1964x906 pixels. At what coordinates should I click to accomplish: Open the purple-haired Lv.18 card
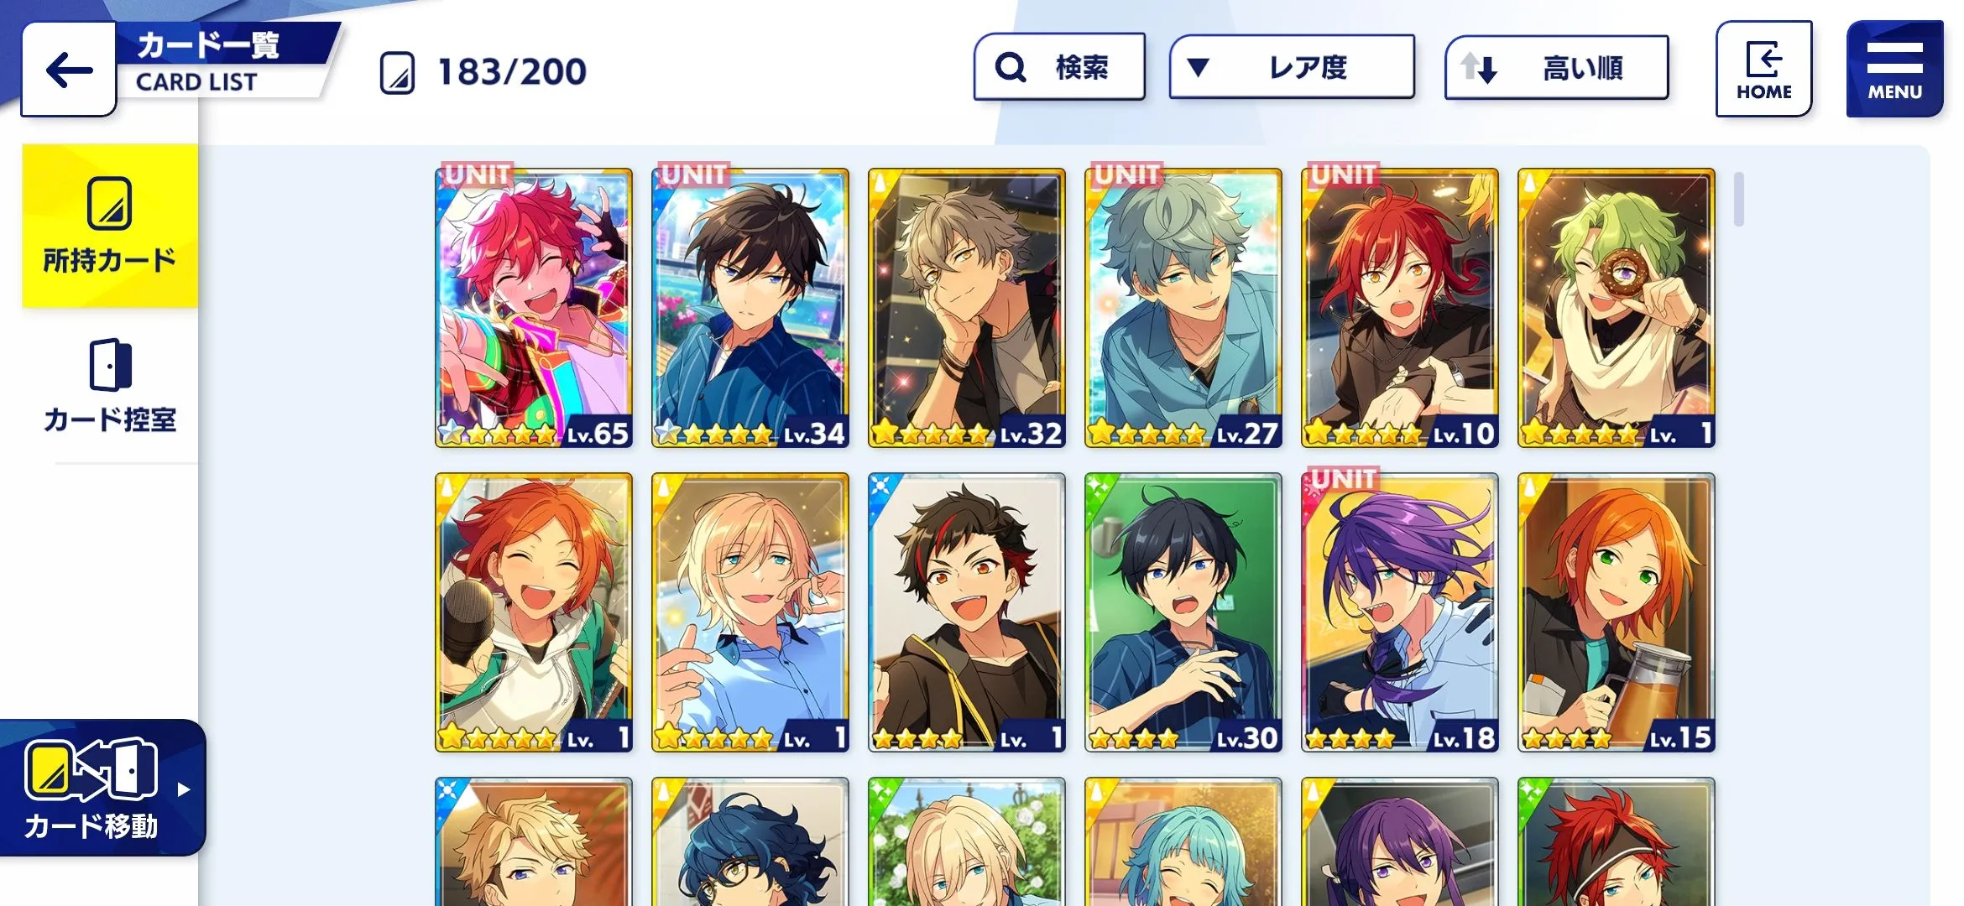pyautogui.click(x=1400, y=612)
